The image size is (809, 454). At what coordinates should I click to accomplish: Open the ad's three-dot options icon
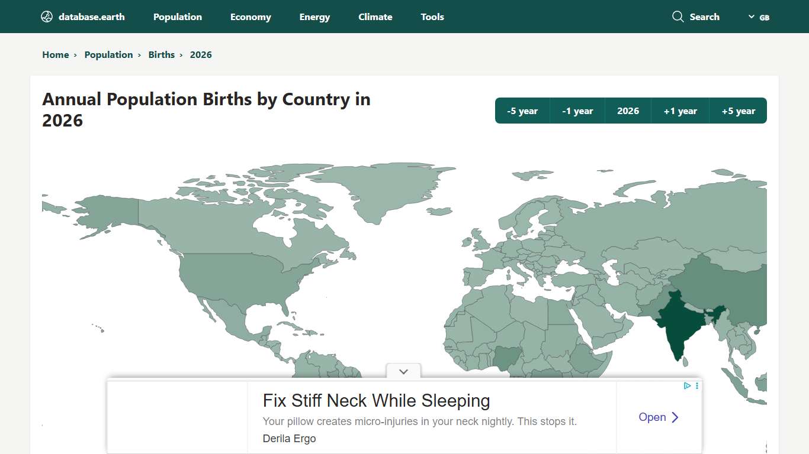(696, 385)
